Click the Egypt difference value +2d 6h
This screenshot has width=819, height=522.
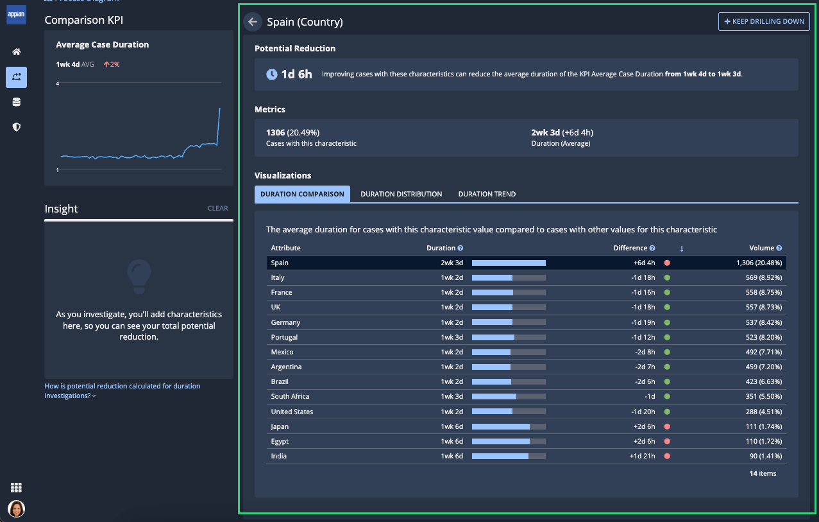coord(644,441)
